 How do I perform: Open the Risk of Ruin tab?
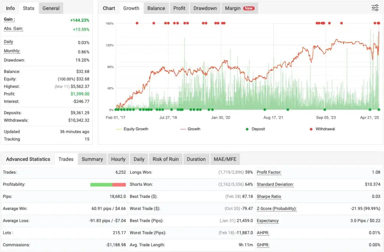[x=165, y=159]
